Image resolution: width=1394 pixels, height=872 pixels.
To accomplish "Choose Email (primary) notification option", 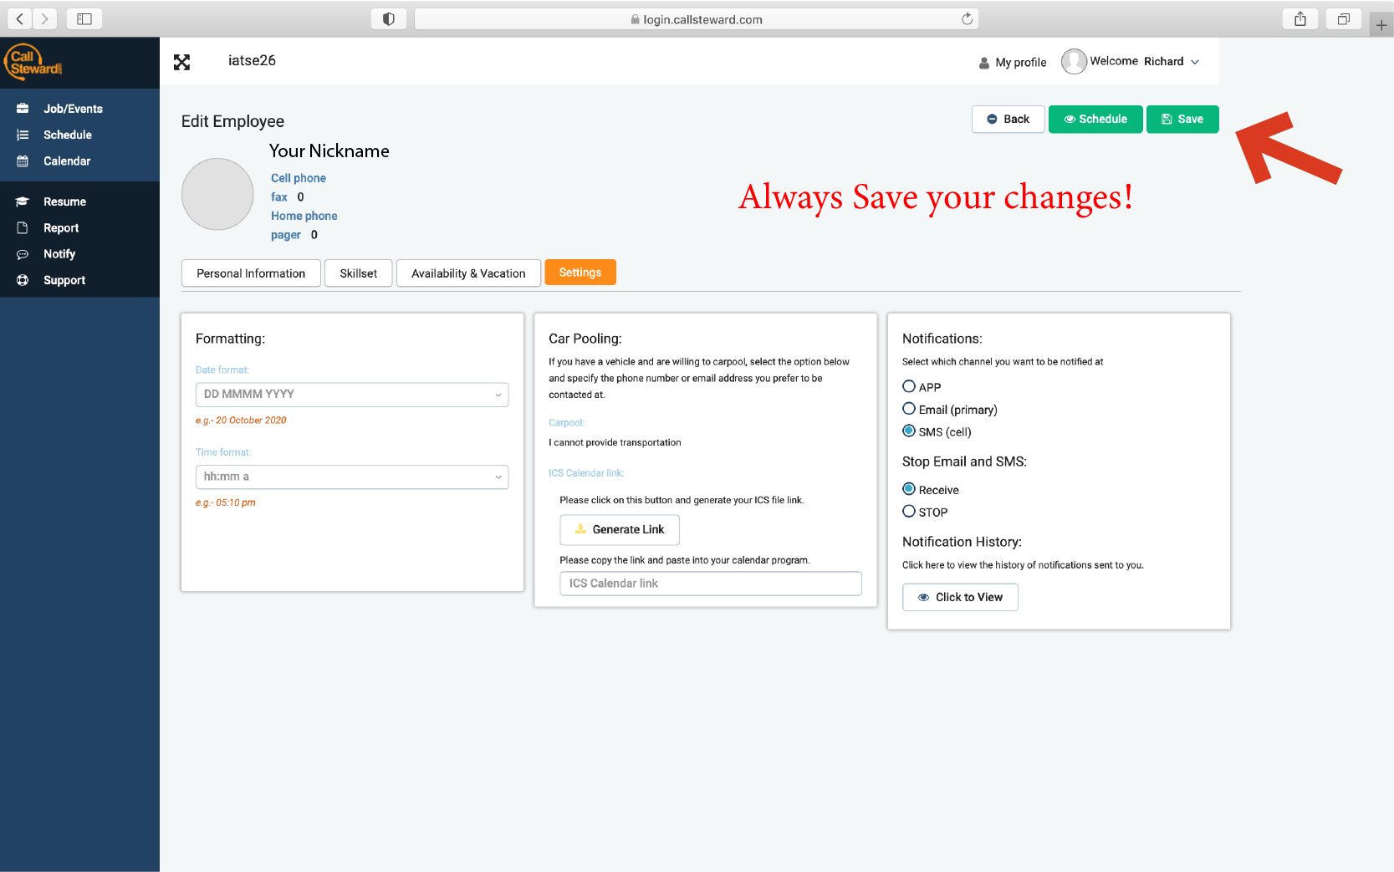I will point(909,409).
